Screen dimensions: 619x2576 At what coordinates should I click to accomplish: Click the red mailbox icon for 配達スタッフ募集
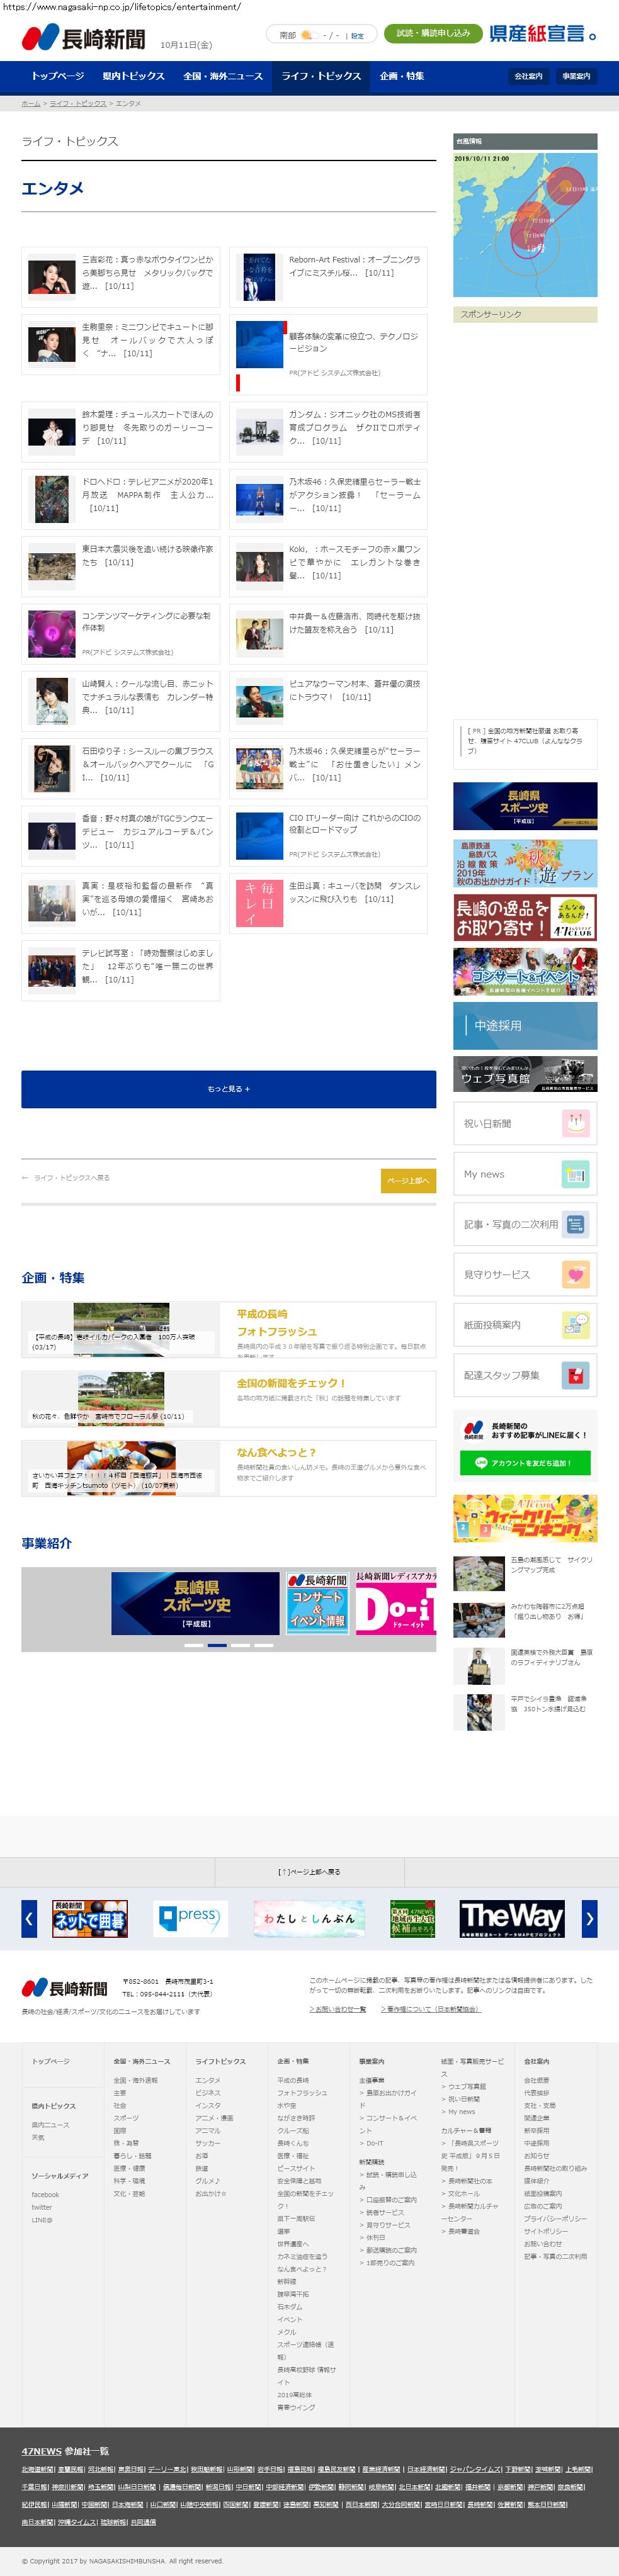pos(576,1375)
